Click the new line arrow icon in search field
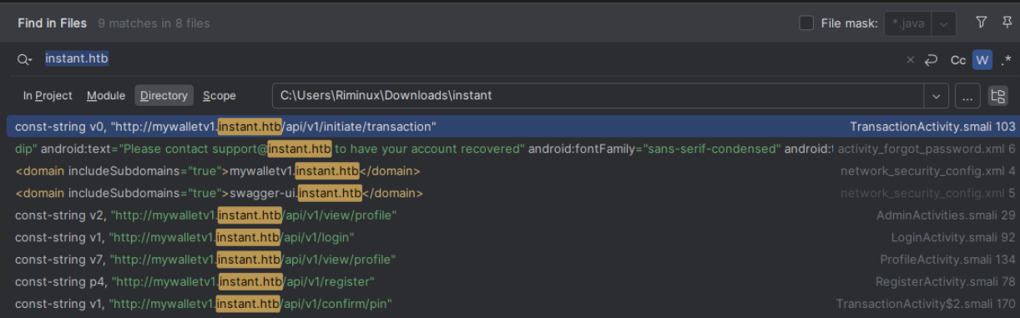 pyautogui.click(x=932, y=60)
